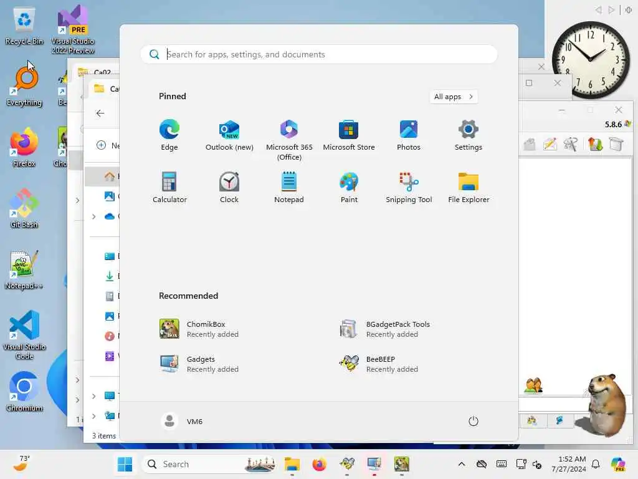Open the VM6 user account menu
Image resolution: width=638 pixels, height=479 pixels.
[x=182, y=421]
